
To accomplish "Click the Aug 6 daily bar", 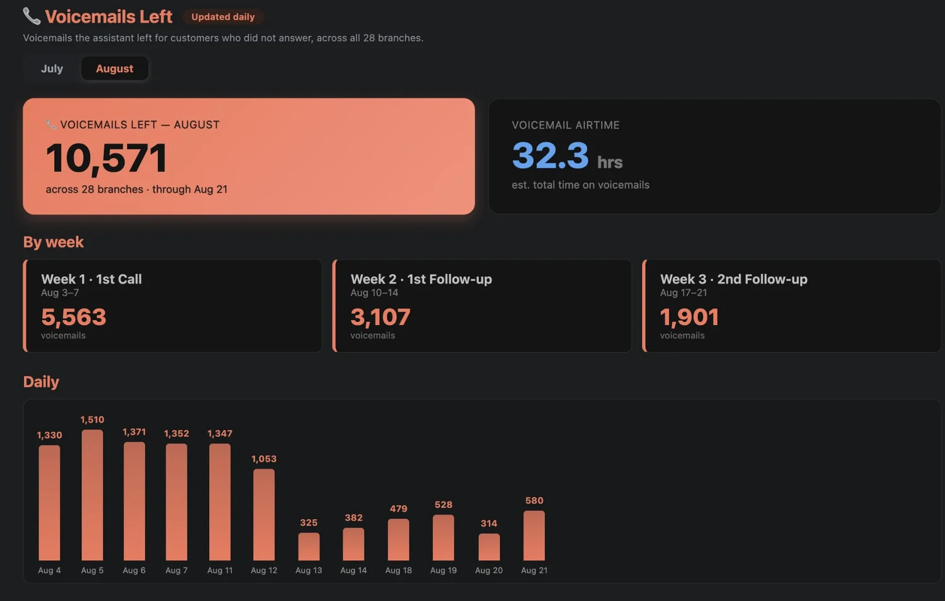I will pyautogui.click(x=134, y=501).
